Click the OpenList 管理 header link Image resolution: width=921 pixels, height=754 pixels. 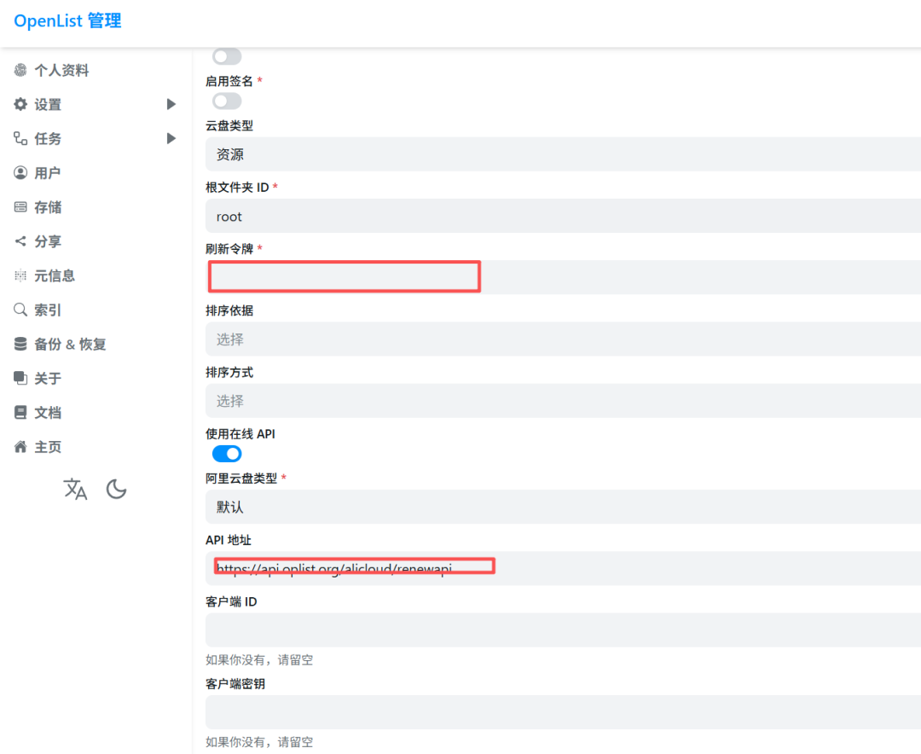click(67, 21)
